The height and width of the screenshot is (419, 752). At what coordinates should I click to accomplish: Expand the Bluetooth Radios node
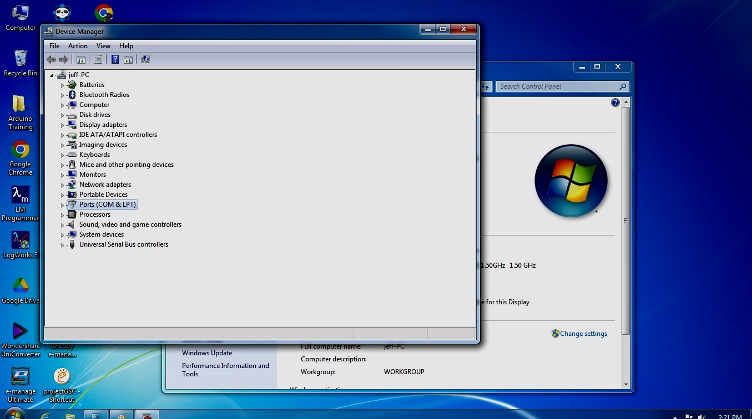[x=62, y=95]
